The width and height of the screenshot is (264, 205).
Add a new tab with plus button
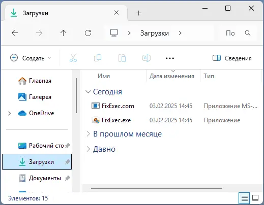[138, 13]
